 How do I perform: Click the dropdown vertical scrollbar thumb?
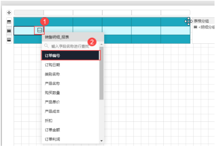click(102, 75)
